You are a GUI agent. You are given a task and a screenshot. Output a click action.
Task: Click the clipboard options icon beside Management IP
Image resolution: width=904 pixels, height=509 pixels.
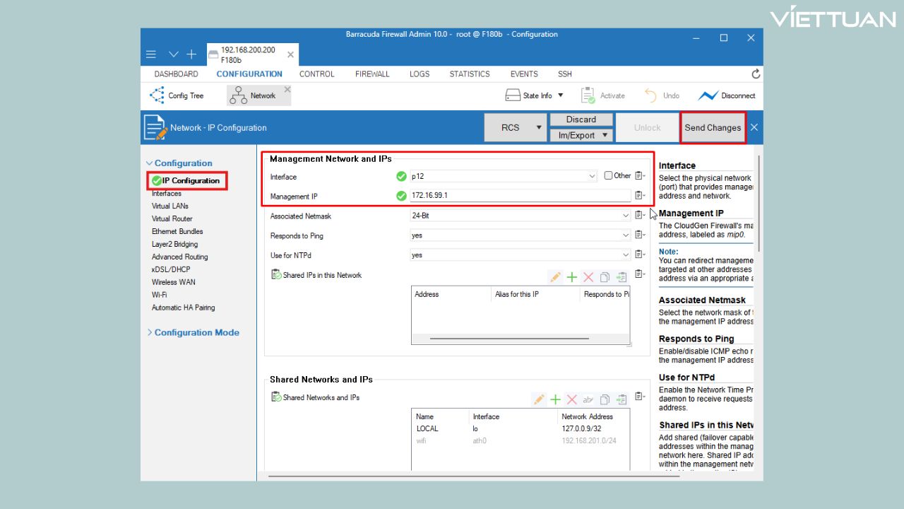coord(640,196)
